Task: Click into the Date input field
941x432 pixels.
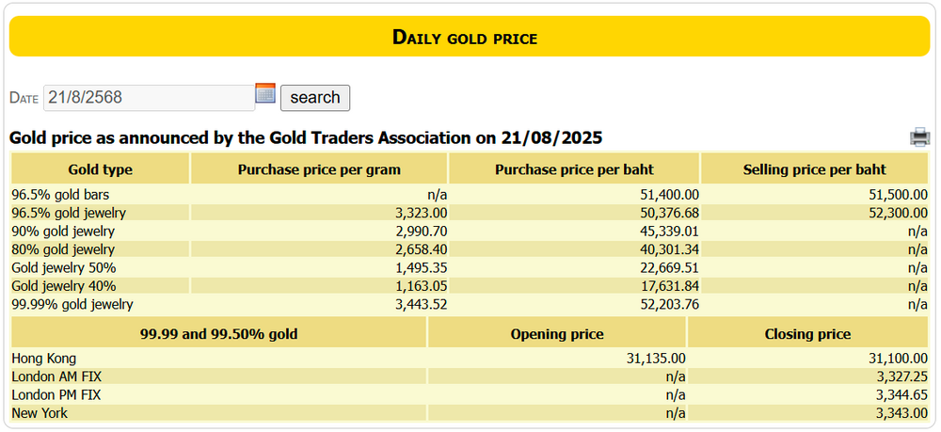Action: 149,98
